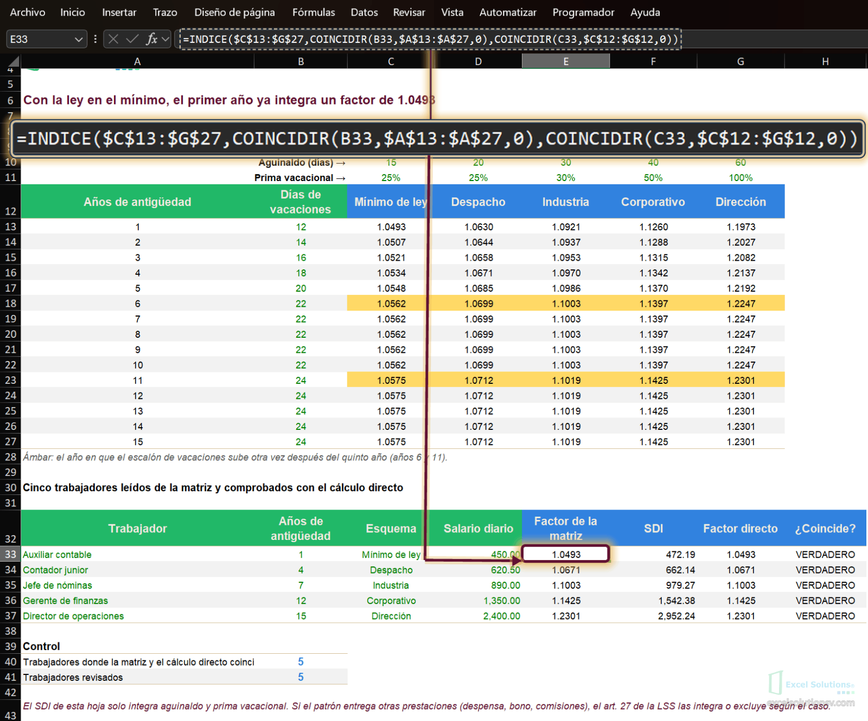Viewport: 868px width, 721px height.
Task: Switch to Diseño de página tab
Action: pyautogui.click(x=235, y=12)
